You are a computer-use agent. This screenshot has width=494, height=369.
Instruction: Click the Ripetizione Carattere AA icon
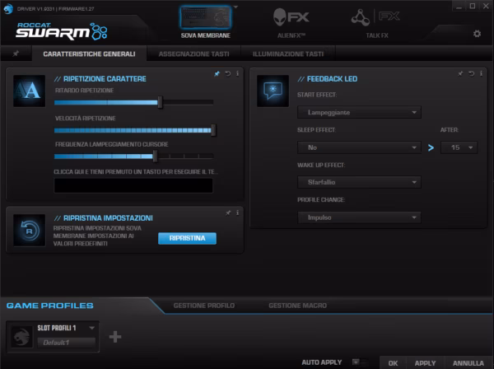click(x=30, y=91)
